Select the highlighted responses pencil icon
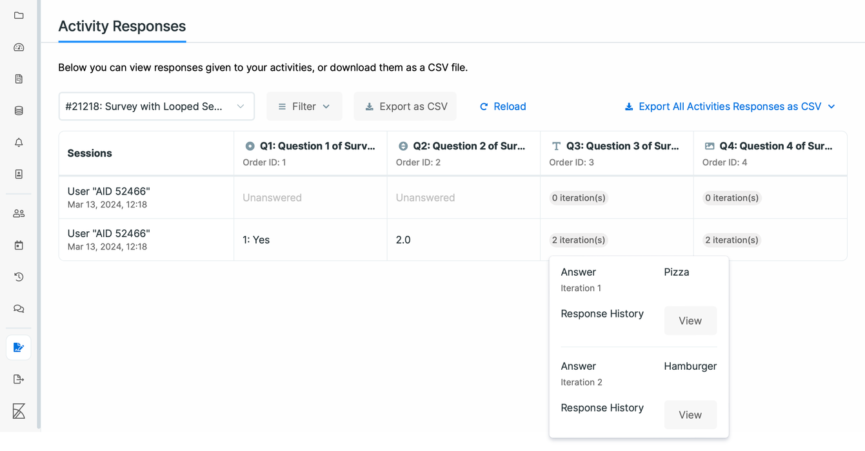Screen dimensions: 865x451 [x=18, y=347]
